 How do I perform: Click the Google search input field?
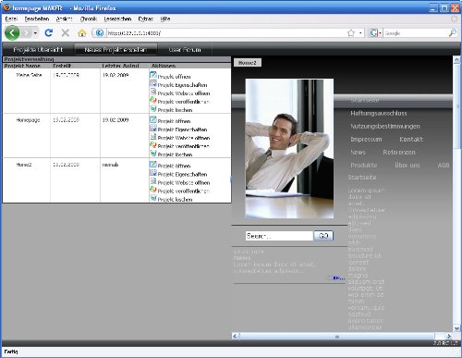(415, 33)
